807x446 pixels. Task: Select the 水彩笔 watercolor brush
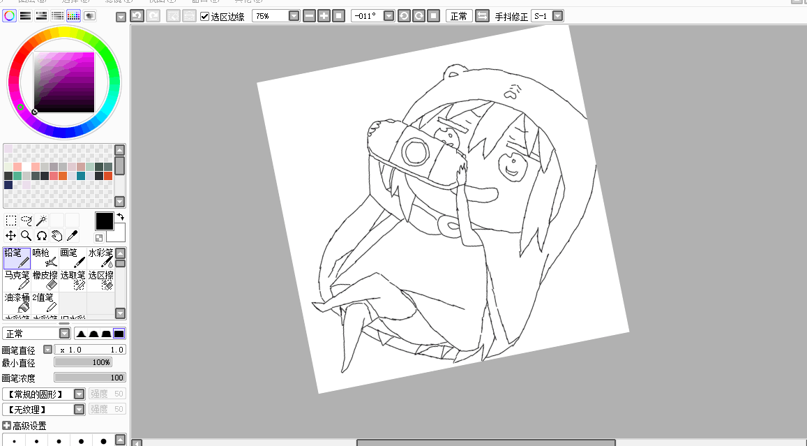coord(100,258)
